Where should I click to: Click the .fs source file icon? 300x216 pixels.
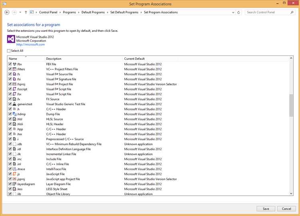pos(14,74)
